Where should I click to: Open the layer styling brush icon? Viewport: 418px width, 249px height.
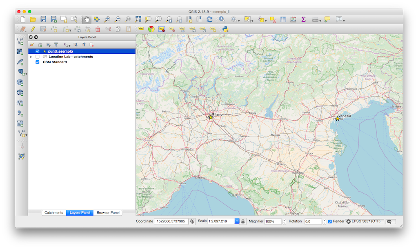32,45
